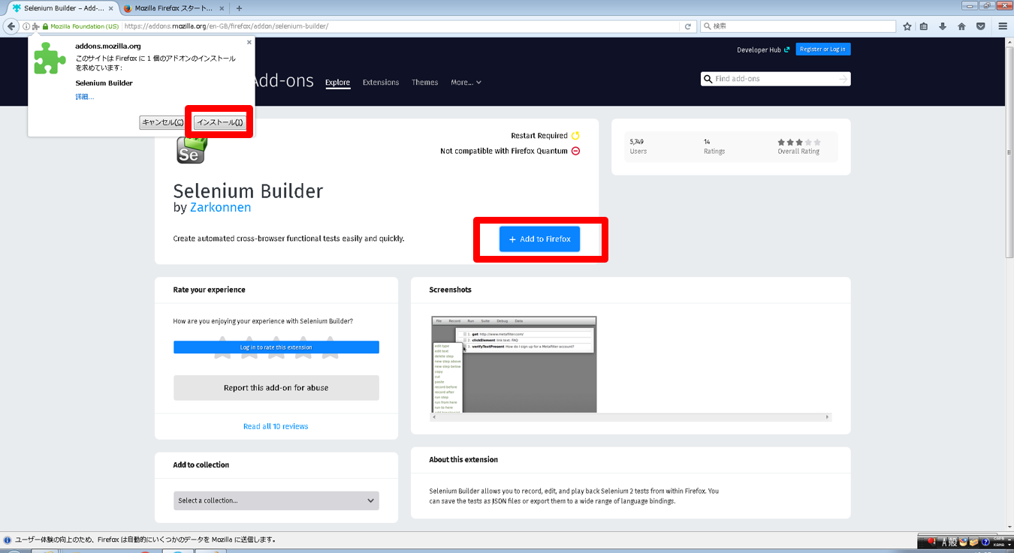This screenshot has height=553, width=1014.
Task: Go back using the browser back arrow
Action: (x=11, y=26)
